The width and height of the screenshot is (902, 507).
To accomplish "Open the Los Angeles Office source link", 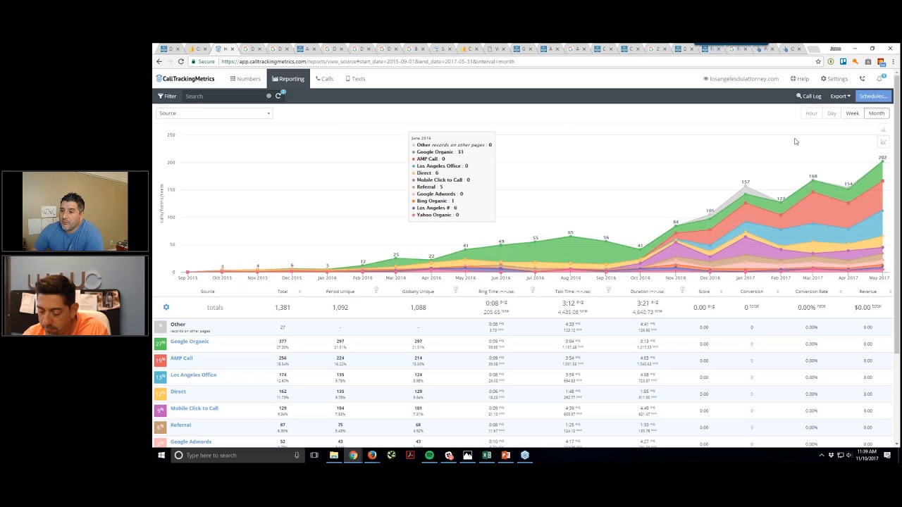I will tap(193, 375).
